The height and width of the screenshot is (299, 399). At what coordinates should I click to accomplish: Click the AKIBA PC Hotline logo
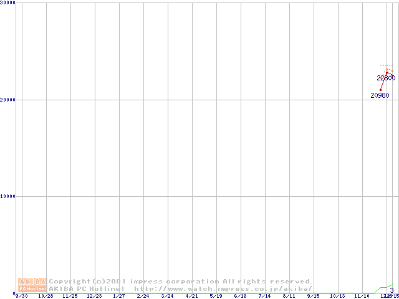[x=32, y=285]
